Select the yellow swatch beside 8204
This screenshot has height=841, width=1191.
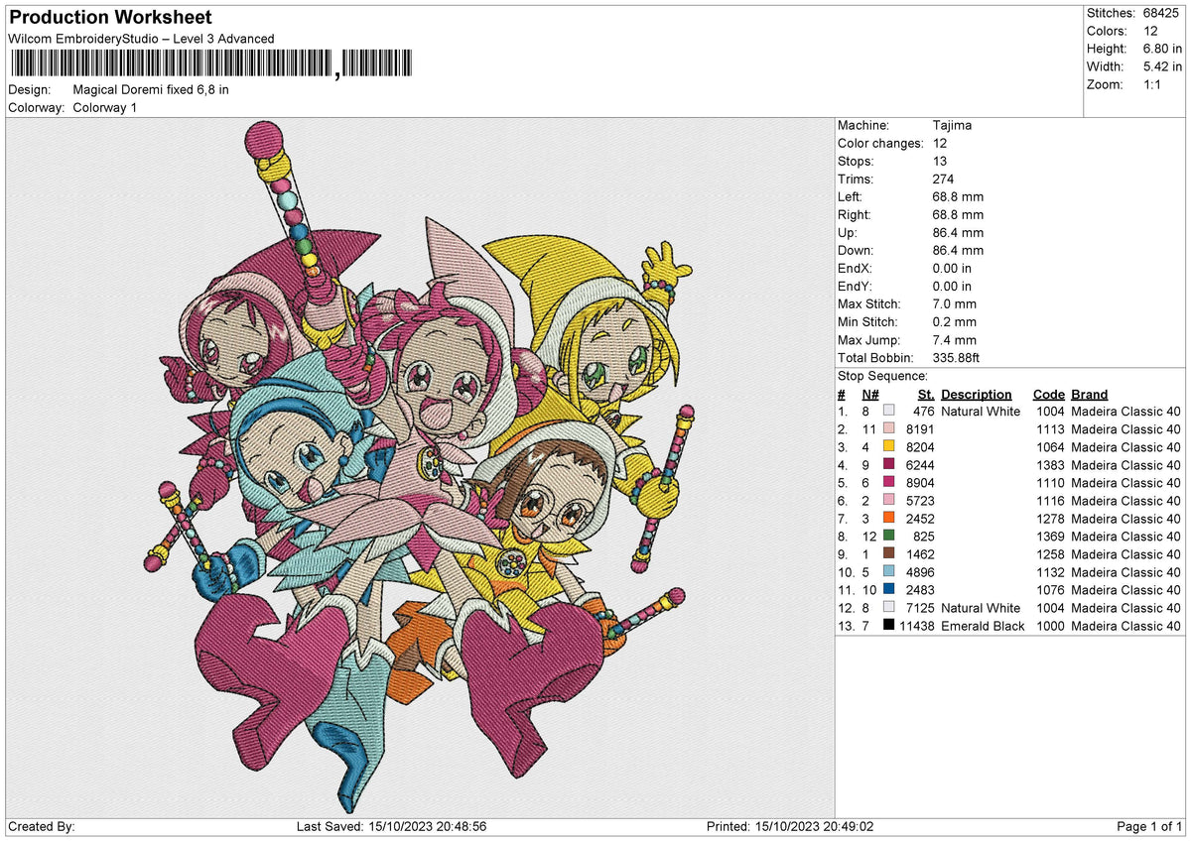pyautogui.click(x=889, y=447)
